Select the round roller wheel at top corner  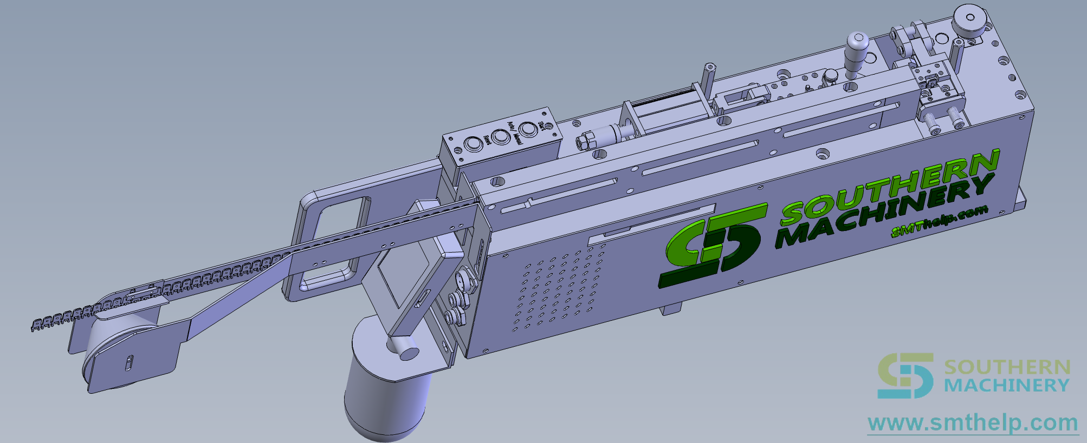[969, 22]
